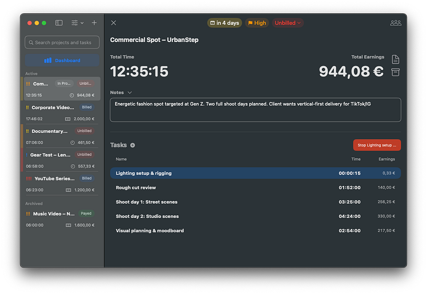Click the invoice document icon
Image resolution: width=427 pixels, height=294 pixels.
(x=396, y=59)
